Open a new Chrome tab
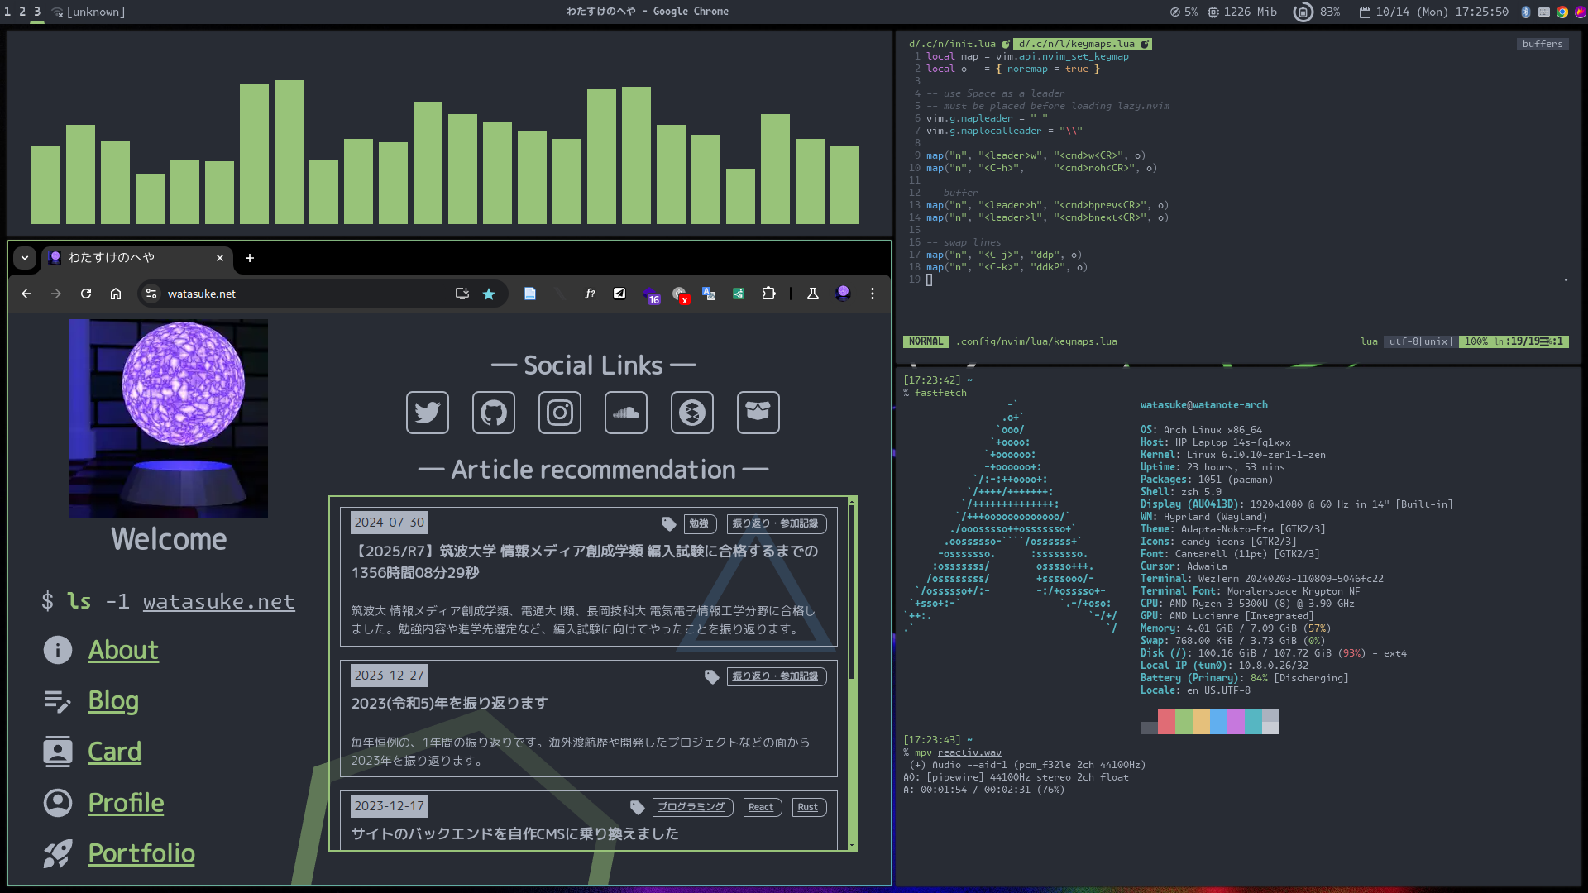The height and width of the screenshot is (893, 1588). pos(250,258)
